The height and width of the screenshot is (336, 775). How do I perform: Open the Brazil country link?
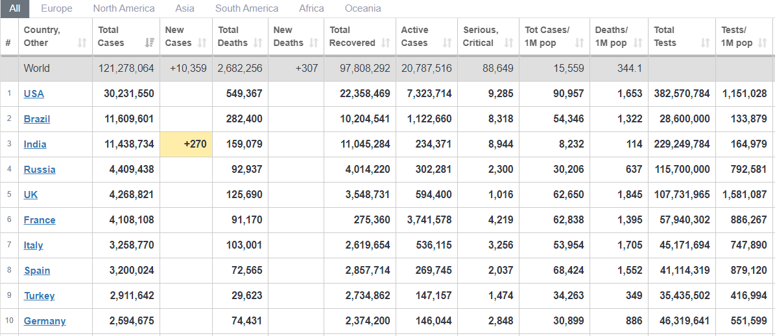pyautogui.click(x=37, y=119)
